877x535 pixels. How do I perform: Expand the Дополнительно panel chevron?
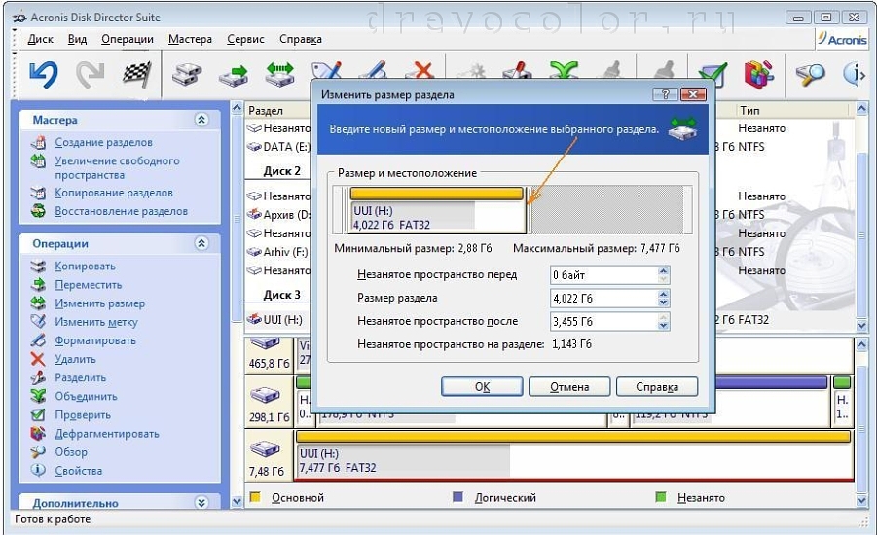point(201,503)
